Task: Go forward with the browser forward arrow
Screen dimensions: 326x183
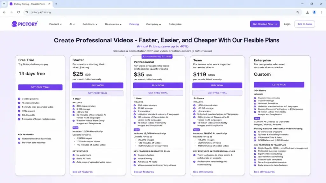Action: (11, 12)
